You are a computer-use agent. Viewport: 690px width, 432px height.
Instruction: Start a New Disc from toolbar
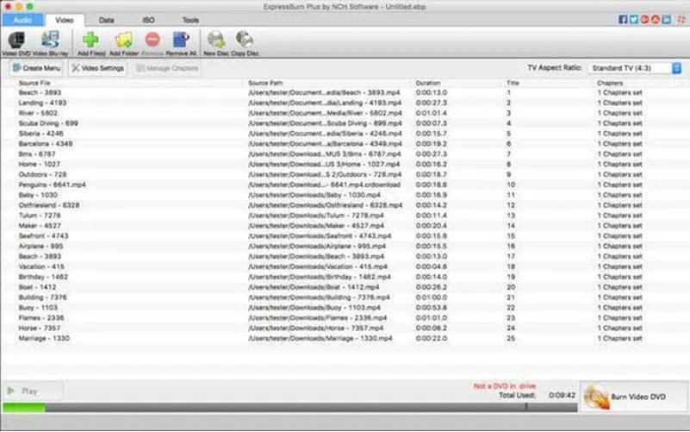click(216, 41)
